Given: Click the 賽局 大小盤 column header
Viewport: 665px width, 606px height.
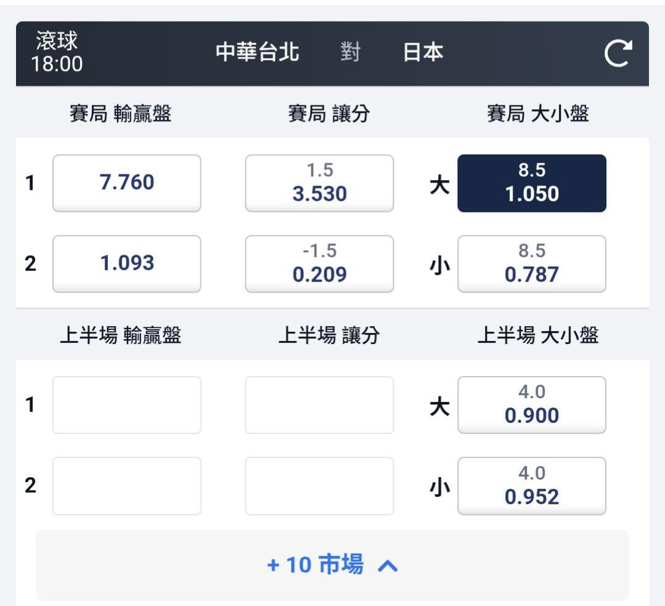Looking at the screenshot, I should tap(537, 114).
